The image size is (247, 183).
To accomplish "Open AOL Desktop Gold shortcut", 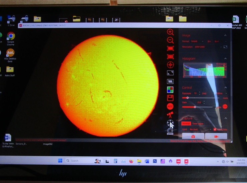I will tap(10, 55).
